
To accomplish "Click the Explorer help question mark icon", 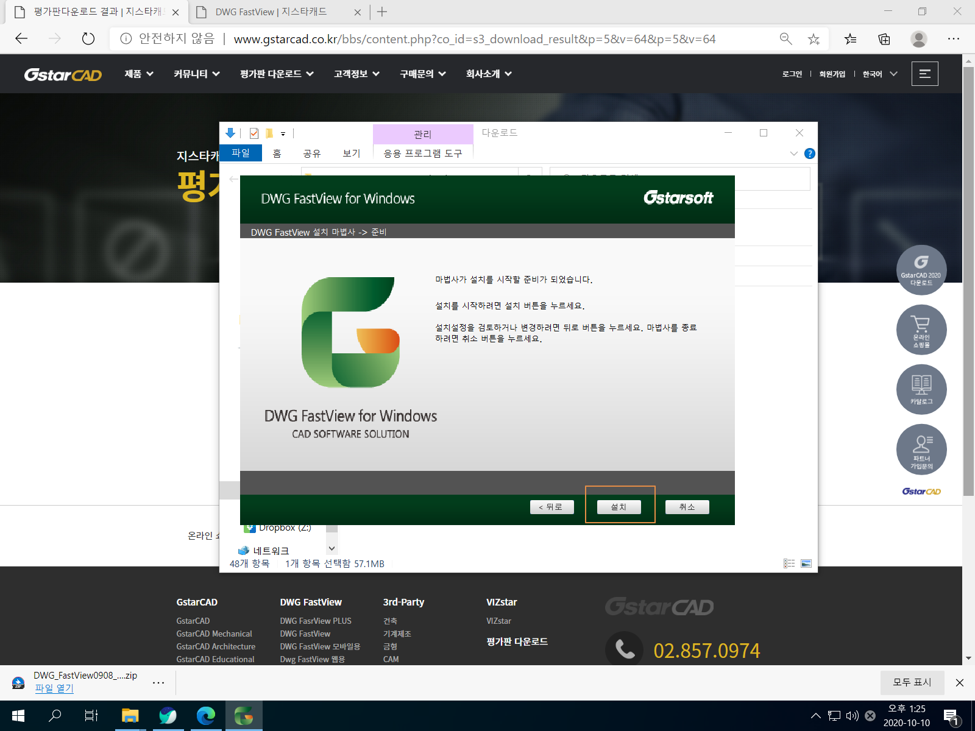I will pyautogui.click(x=809, y=154).
